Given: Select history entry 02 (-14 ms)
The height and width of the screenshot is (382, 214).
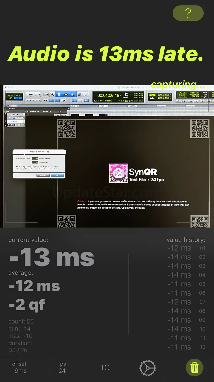Looking at the screenshot, I should click(x=186, y=257).
